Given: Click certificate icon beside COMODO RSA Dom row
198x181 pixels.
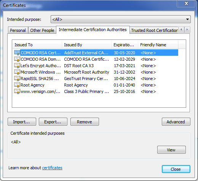Looking at the screenshot, I should (17, 59).
